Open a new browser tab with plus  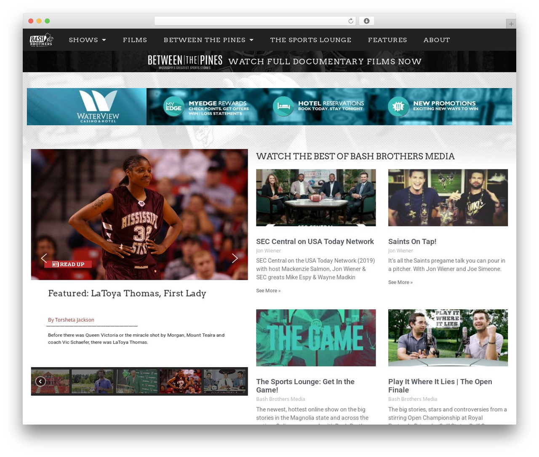pyautogui.click(x=511, y=24)
